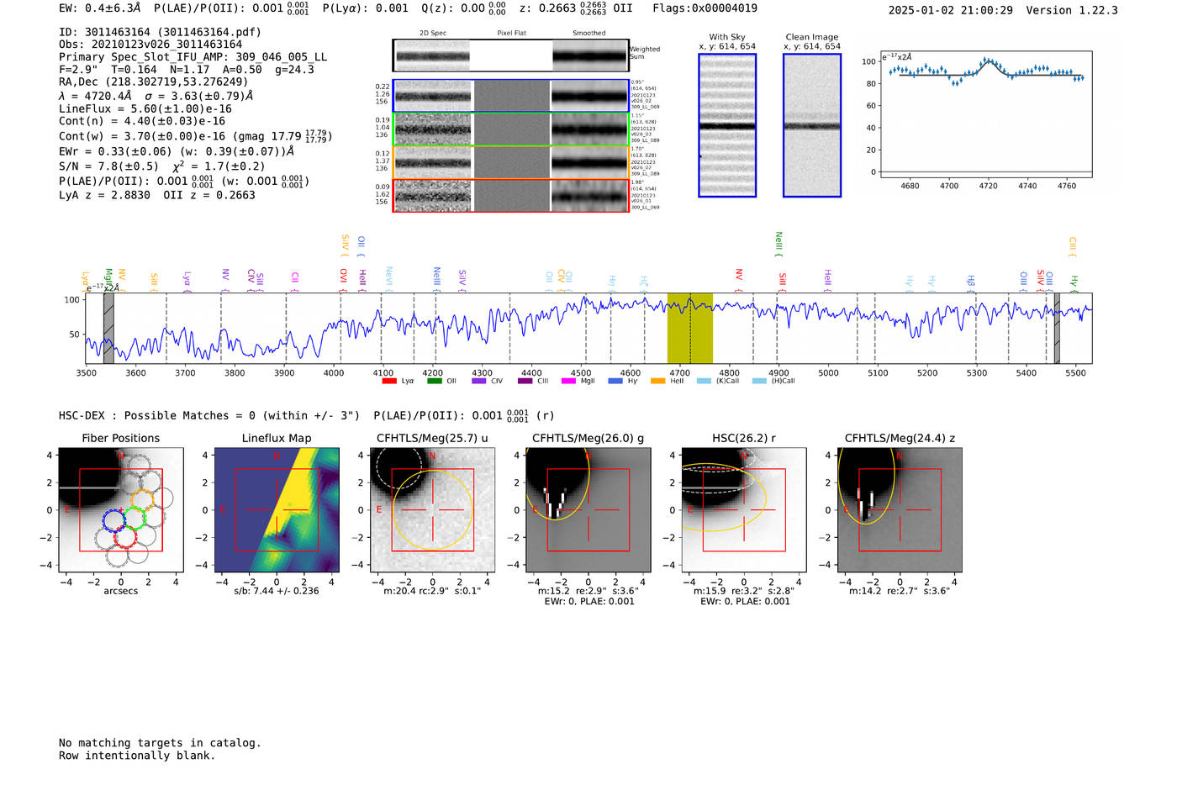Click the m:20.4 rc:2.9" caption under u image

(432, 591)
